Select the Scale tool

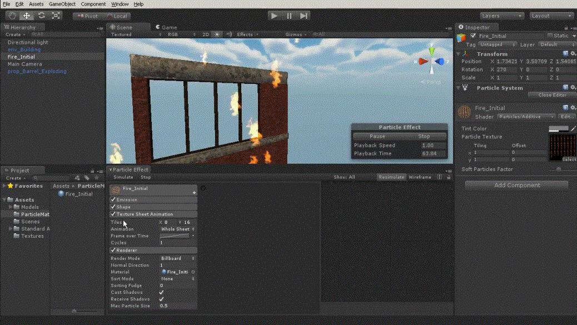click(56, 16)
